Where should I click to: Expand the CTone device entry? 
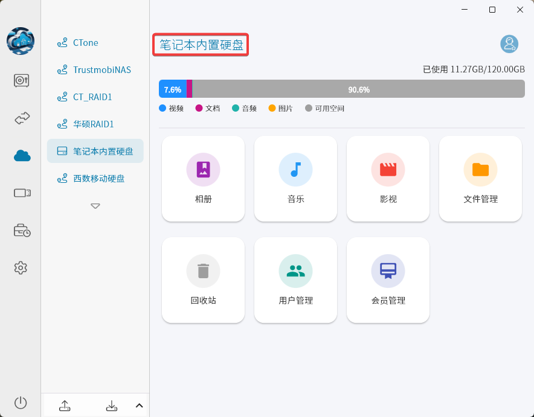pos(86,42)
